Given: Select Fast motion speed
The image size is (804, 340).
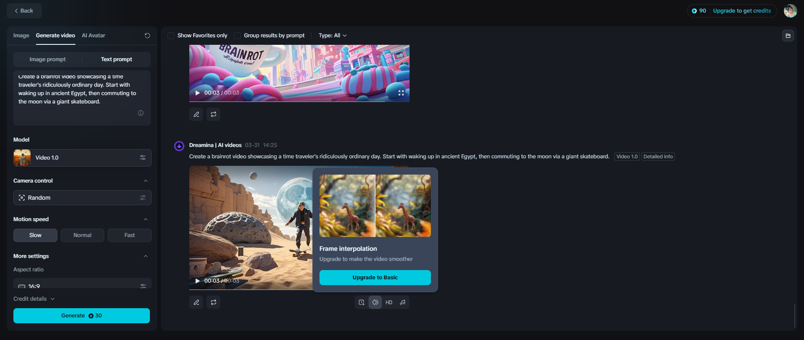Looking at the screenshot, I should click(x=129, y=235).
